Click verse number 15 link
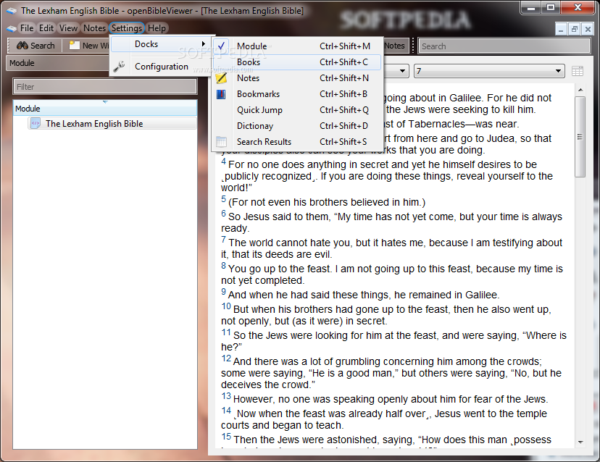Screen dimensions: 600x462 coord(226,437)
